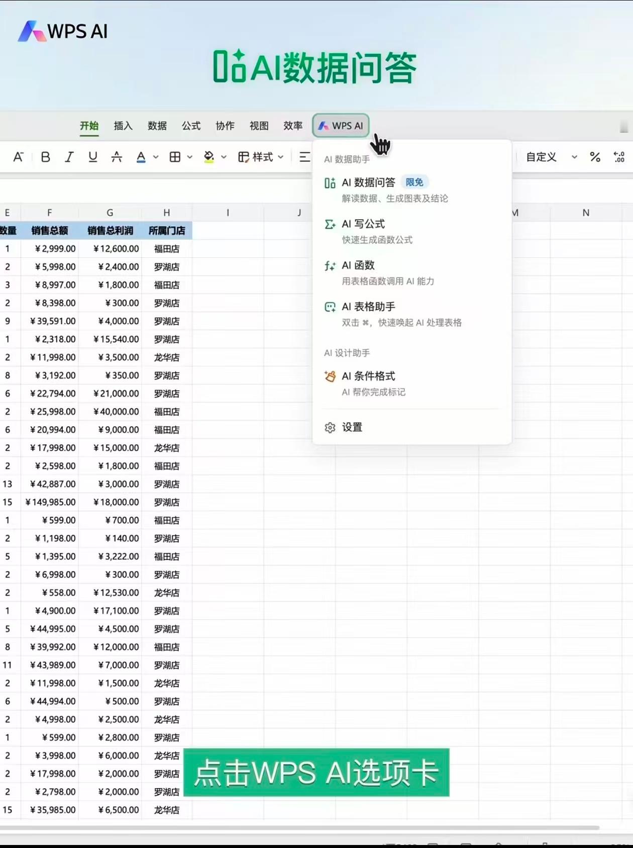Image resolution: width=633 pixels, height=848 pixels.
Task: Select cell with ¥3,222.00
Action: 110,556
